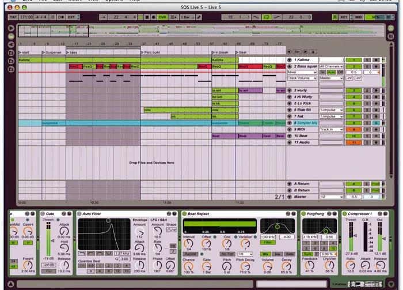Switch to Session view with top-right selector

(391, 36)
